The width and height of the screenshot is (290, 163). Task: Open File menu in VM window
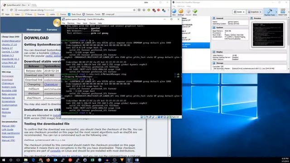click(x=63, y=23)
